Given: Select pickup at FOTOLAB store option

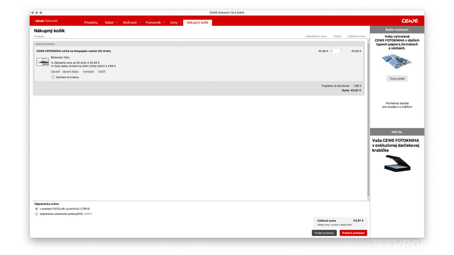Looking at the screenshot, I should (x=37, y=209).
